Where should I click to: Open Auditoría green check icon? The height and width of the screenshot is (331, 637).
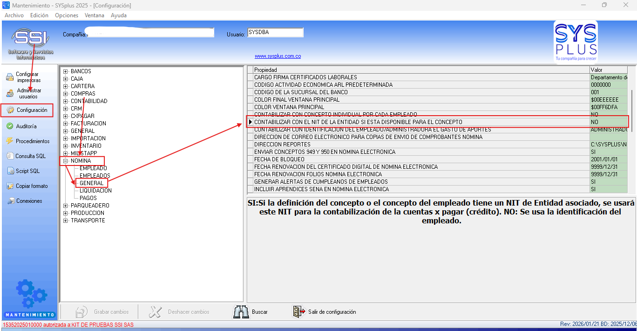coord(10,126)
